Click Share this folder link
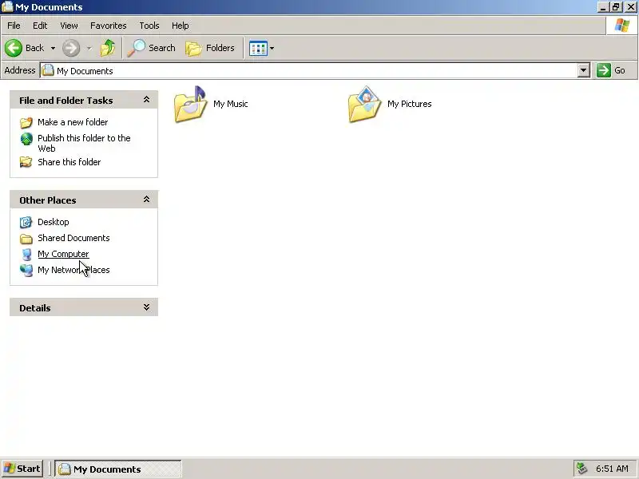The width and height of the screenshot is (639, 479). pos(69,162)
